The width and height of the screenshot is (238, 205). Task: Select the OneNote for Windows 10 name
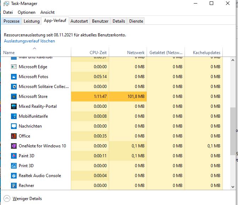click(42, 146)
